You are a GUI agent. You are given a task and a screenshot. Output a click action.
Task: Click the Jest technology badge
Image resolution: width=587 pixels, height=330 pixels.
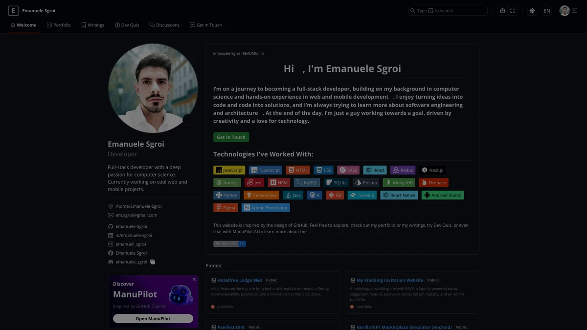(254, 183)
